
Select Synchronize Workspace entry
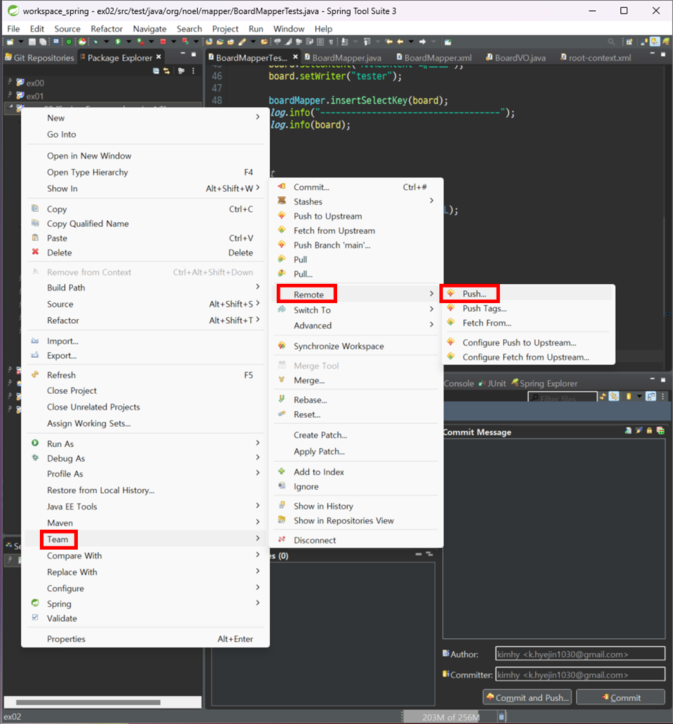pyautogui.click(x=356, y=346)
